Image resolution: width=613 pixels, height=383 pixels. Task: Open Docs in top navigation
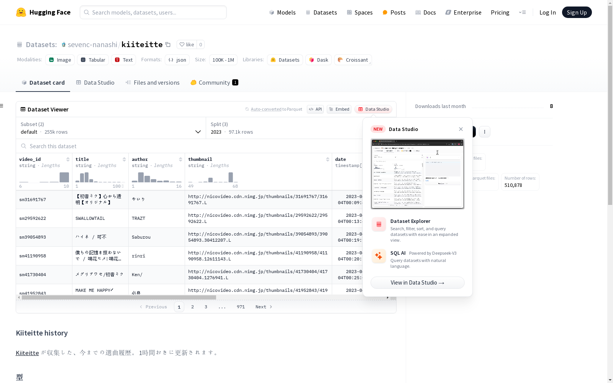click(426, 12)
